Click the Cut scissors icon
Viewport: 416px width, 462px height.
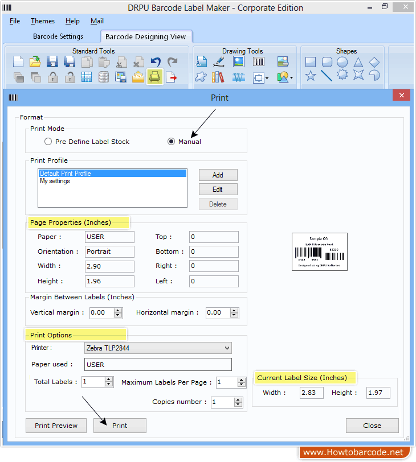[x=121, y=62]
